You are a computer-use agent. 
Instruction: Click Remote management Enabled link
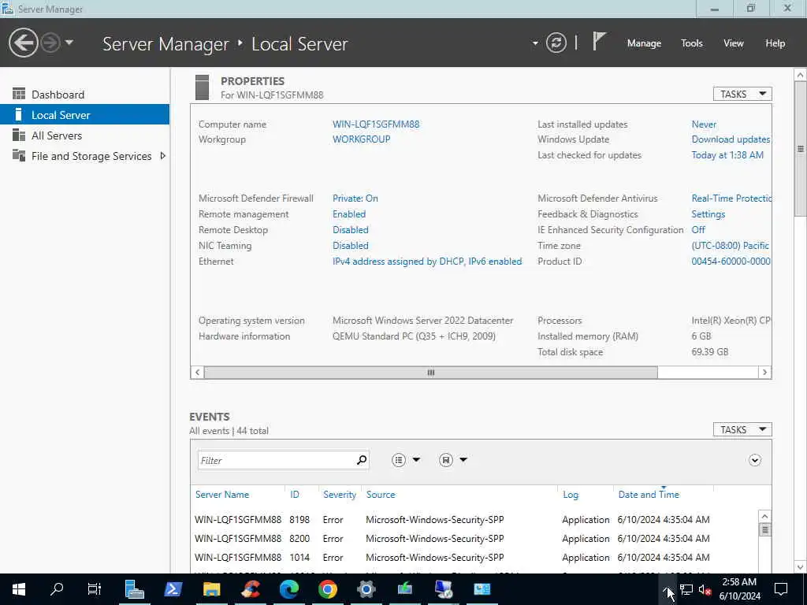349,214
